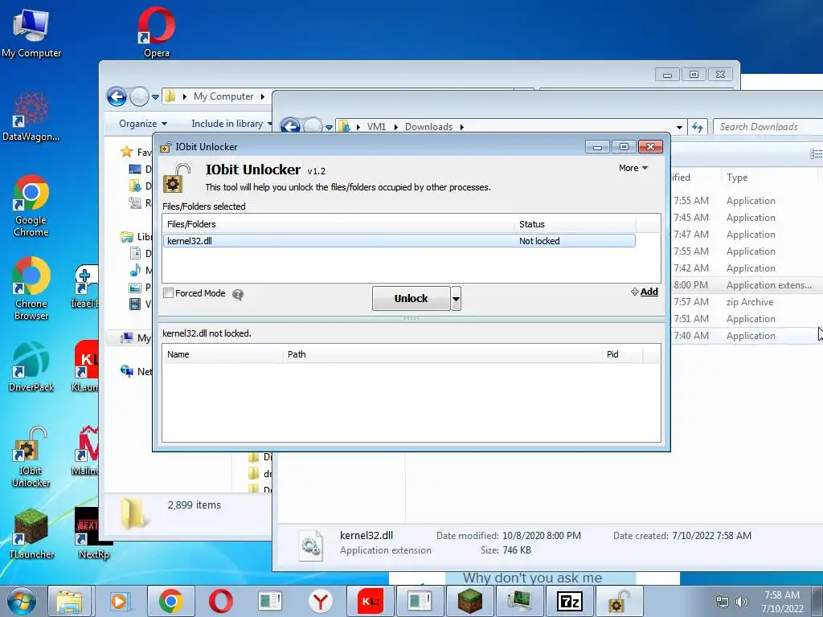The height and width of the screenshot is (617, 823).
Task: Click the Pid column header
Action: point(623,354)
